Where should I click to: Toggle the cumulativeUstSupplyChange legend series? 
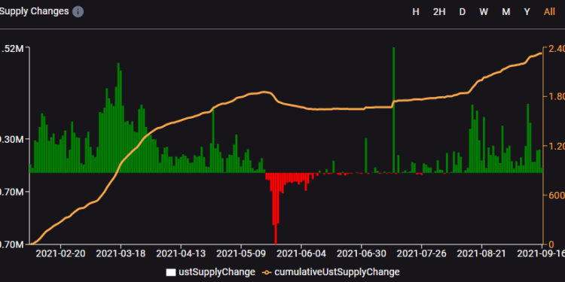[x=331, y=271]
